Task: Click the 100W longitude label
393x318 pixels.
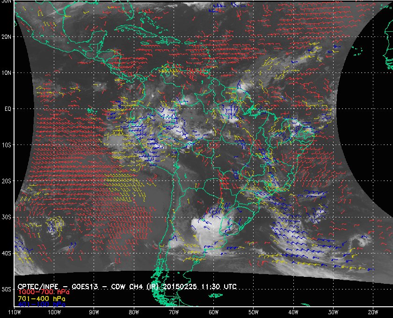Action: pyautogui.click(x=54, y=312)
